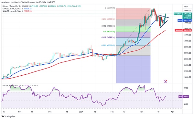Viewport: 194px width, 119px height.
Task: Click the 0 (73777.00) Fibonacci top label
Action: coord(110,8)
